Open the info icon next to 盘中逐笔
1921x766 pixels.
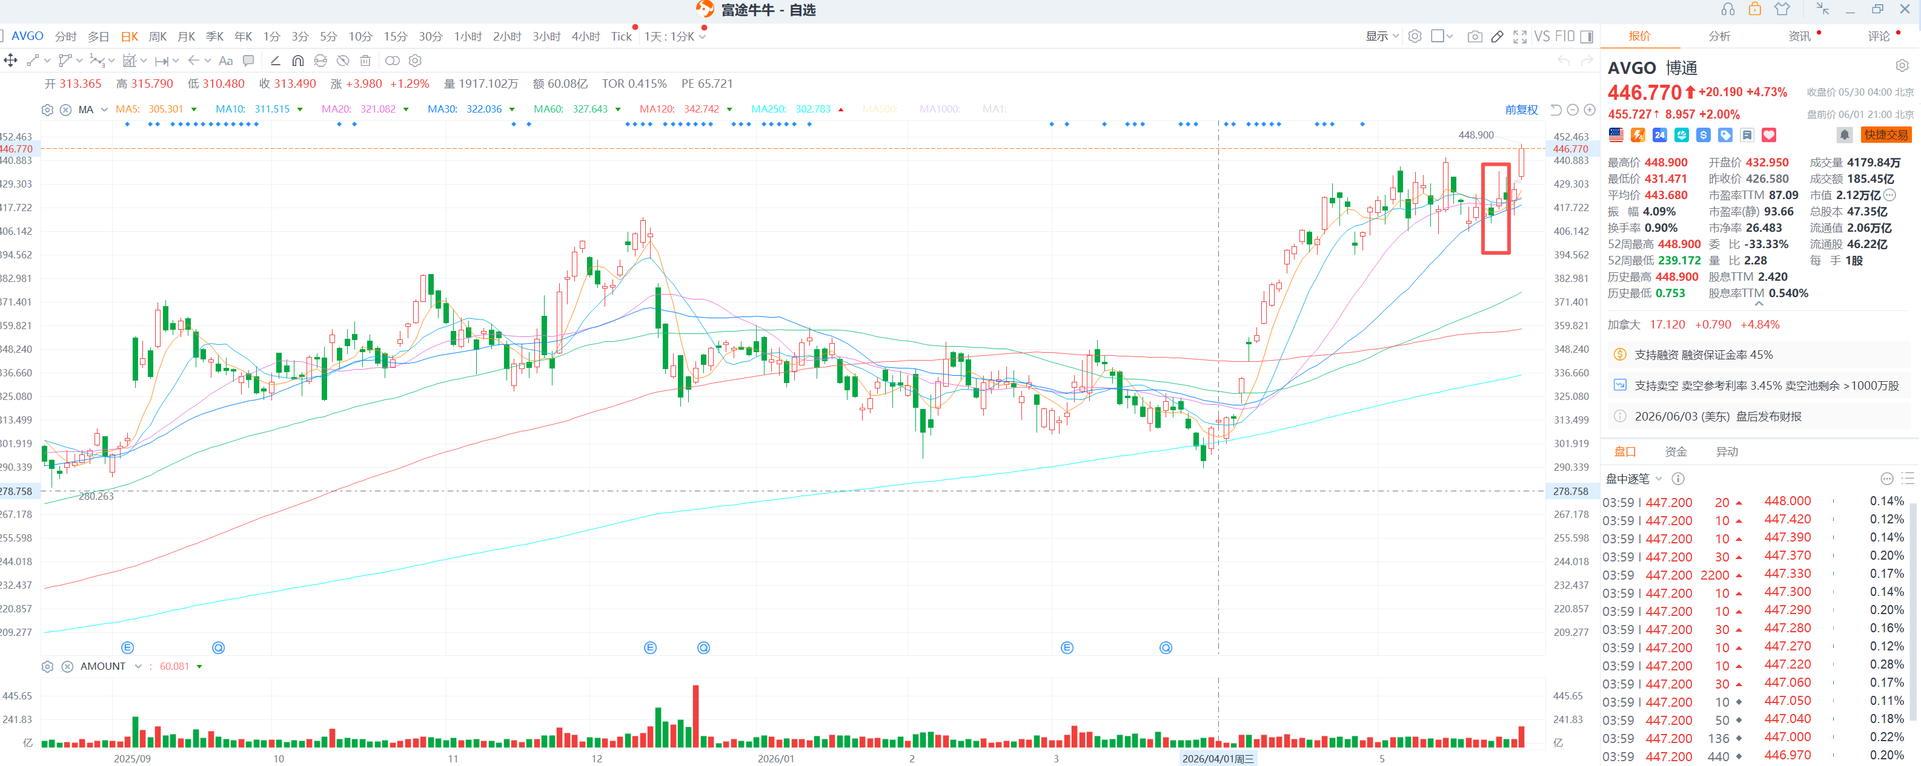[1678, 479]
